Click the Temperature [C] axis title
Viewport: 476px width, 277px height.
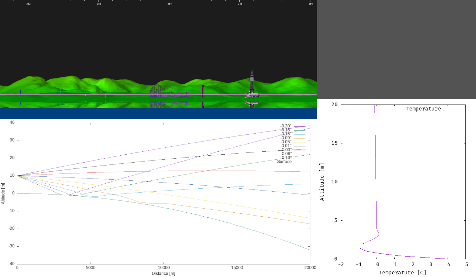[403, 272]
